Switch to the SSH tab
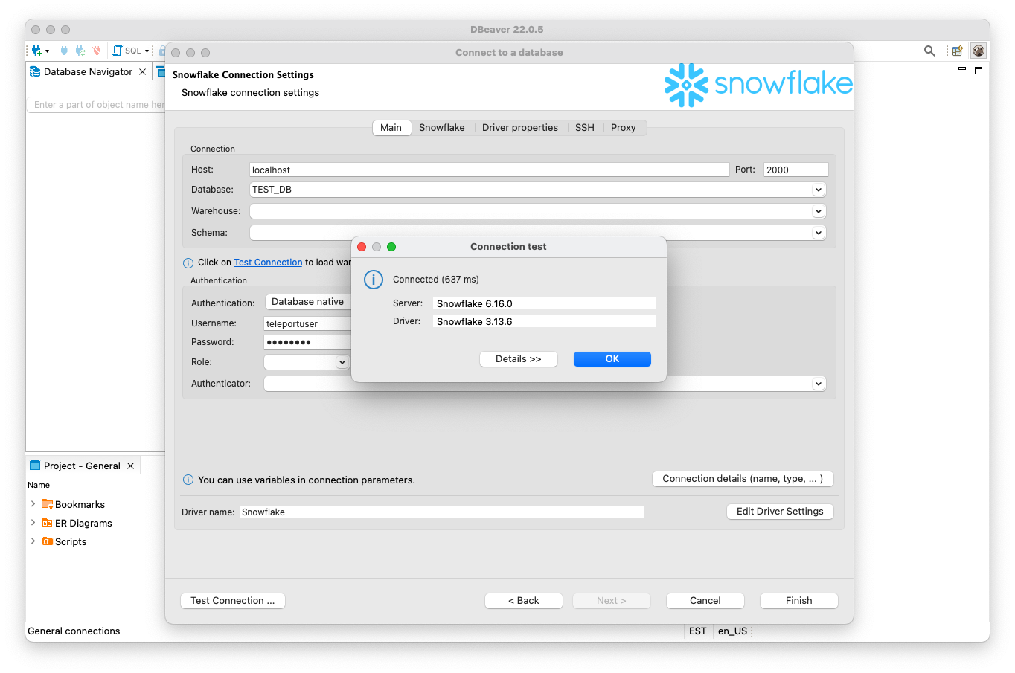The height and width of the screenshot is (673, 1015). pyautogui.click(x=584, y=128)
